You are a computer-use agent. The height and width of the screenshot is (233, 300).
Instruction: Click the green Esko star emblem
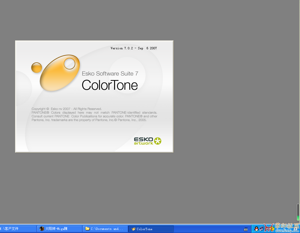158,141
